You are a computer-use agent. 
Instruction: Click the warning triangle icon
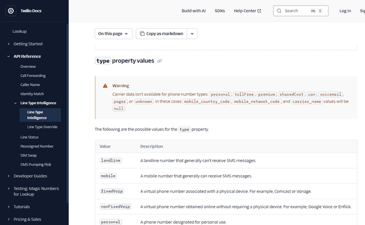pos(105,86)
